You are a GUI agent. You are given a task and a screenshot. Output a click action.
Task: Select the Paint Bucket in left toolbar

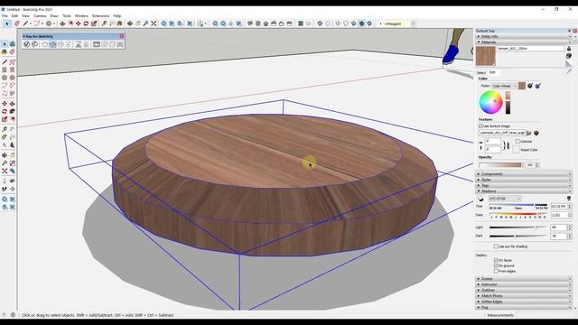(x=5, y=52)
